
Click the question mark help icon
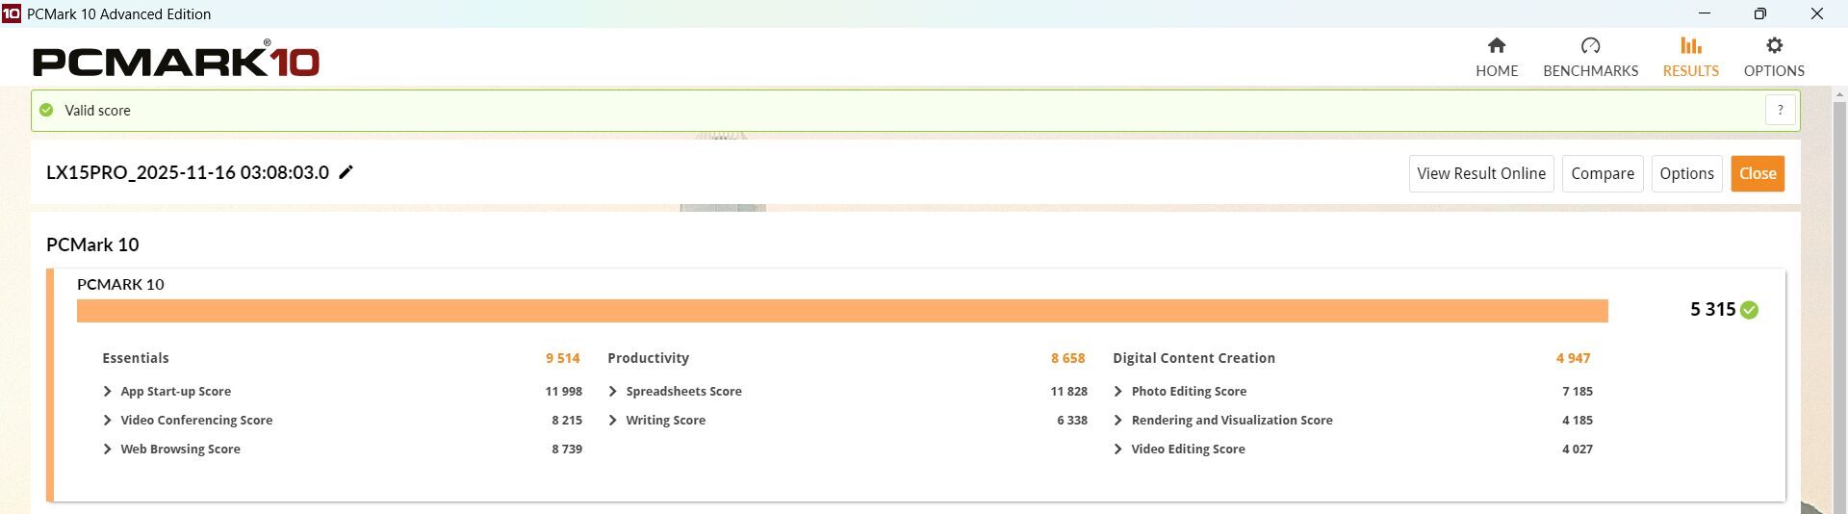coord(1780,111)
